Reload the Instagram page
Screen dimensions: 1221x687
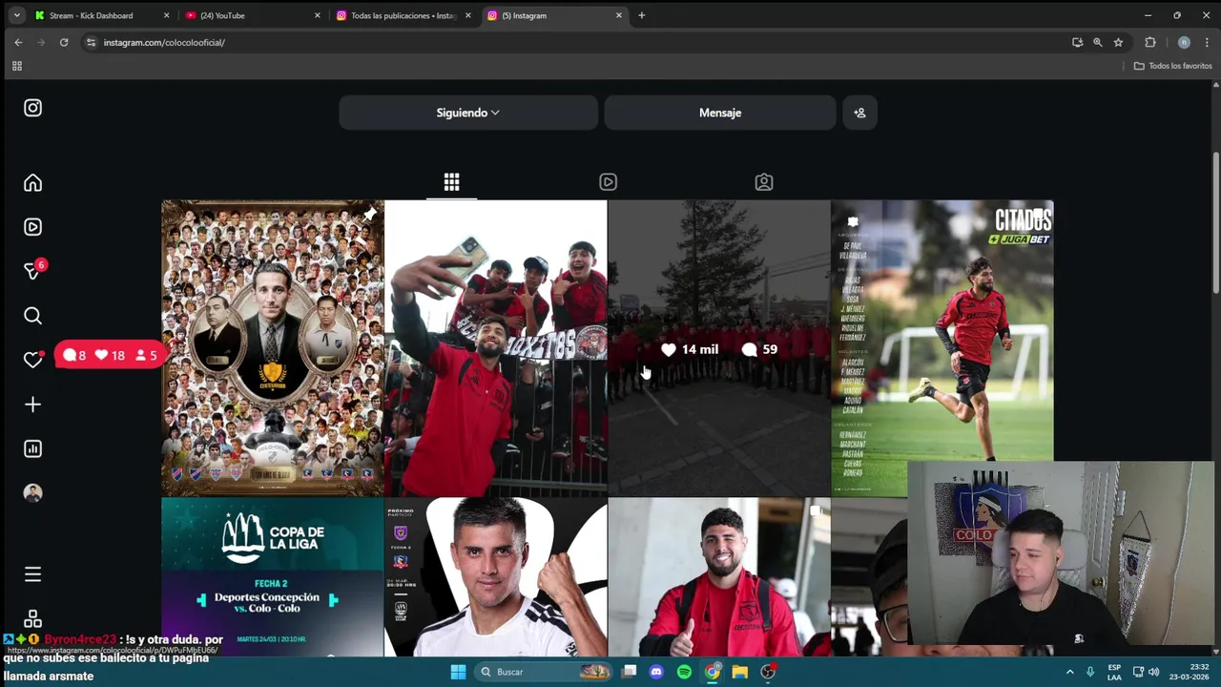click(x=64, y=42)
